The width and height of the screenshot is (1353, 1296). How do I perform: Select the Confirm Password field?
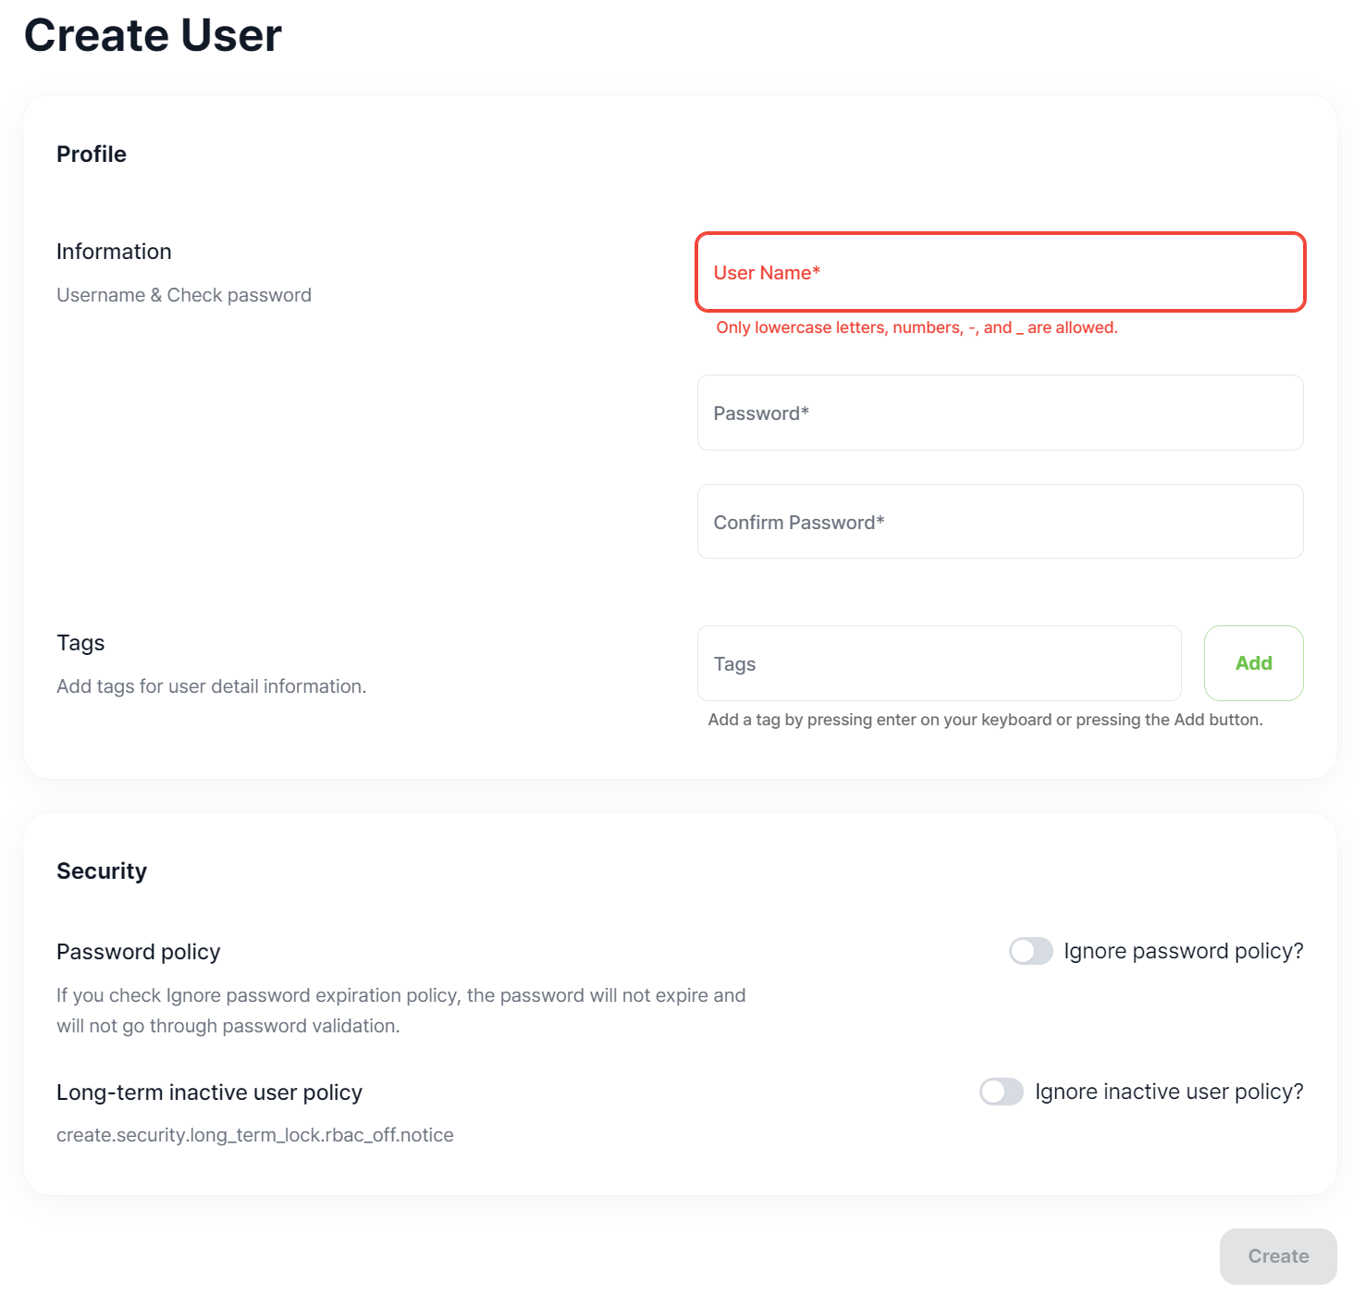click(1000, 521)
